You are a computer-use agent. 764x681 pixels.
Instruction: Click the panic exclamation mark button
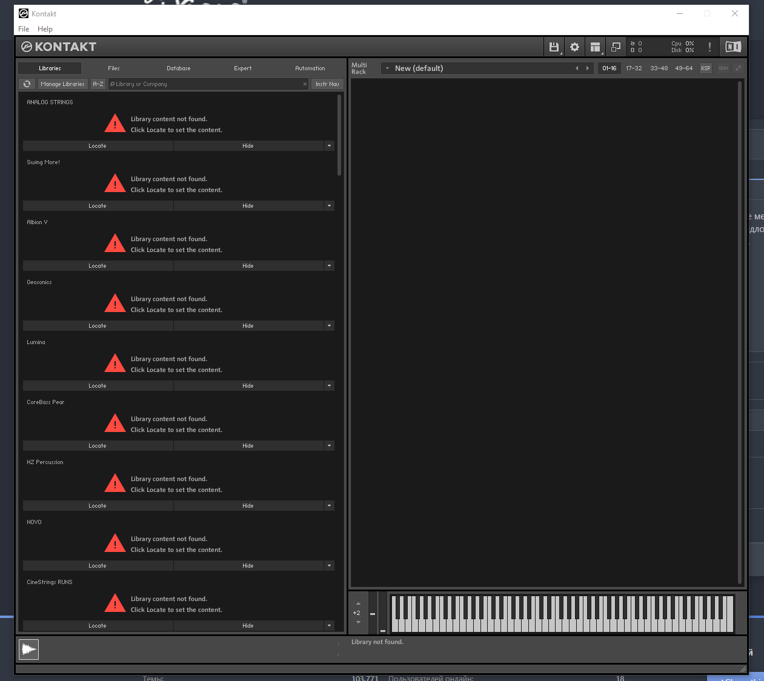point(709,47)
